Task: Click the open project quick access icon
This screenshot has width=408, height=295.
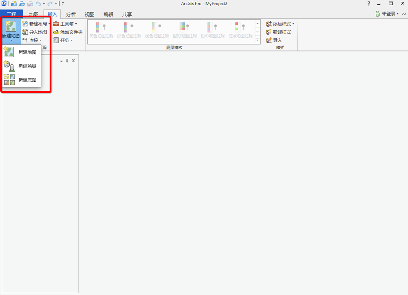Action: click(x=22, y=4)
